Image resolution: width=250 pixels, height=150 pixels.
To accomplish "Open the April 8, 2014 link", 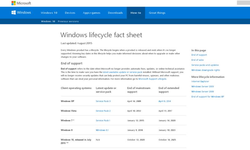I will pos(165,101).
